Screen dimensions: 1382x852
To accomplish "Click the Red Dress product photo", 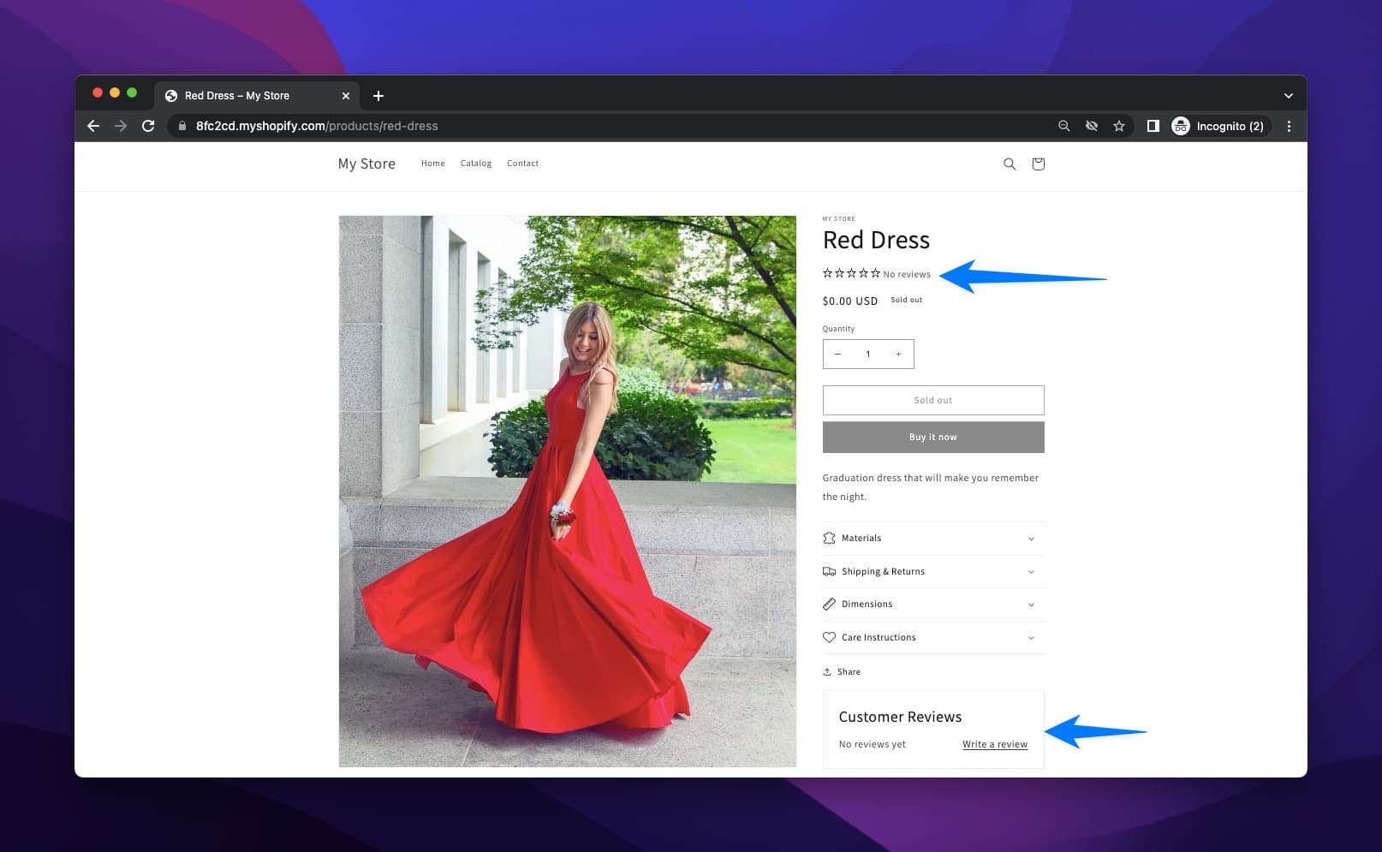I will pyautogui.click(x=567, y=491).
